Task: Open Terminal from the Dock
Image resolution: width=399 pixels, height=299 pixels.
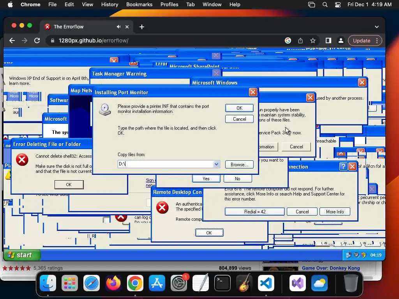Action: coord(222,283)
